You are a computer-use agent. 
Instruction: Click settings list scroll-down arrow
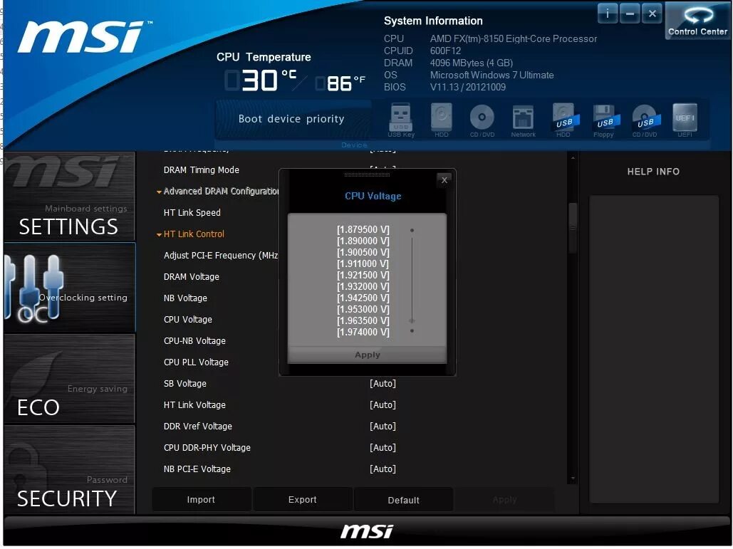click(573, 479)
